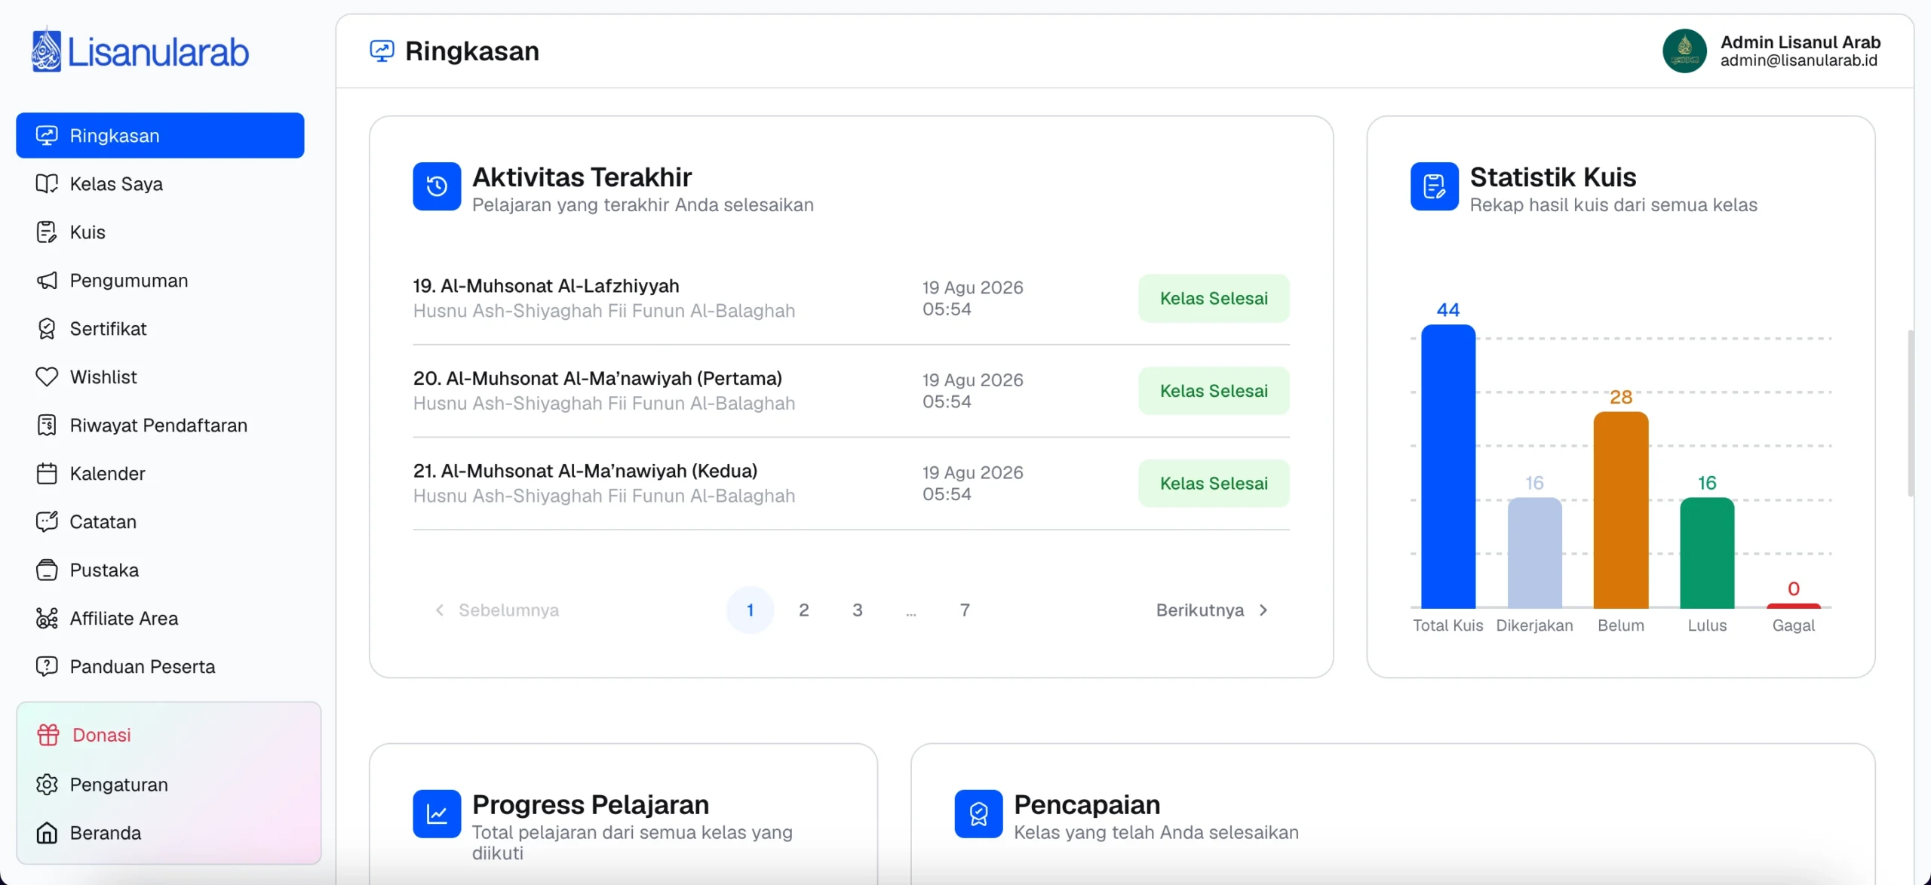Click the Panduan Peserta help icon
The width and height of the screenshot is (1931, 885).
[47, 666]
